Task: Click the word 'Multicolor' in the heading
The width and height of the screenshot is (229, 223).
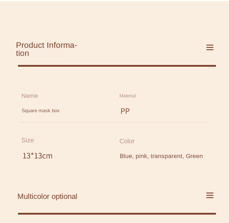Action: pyautogui.click(x=33, y=196)
